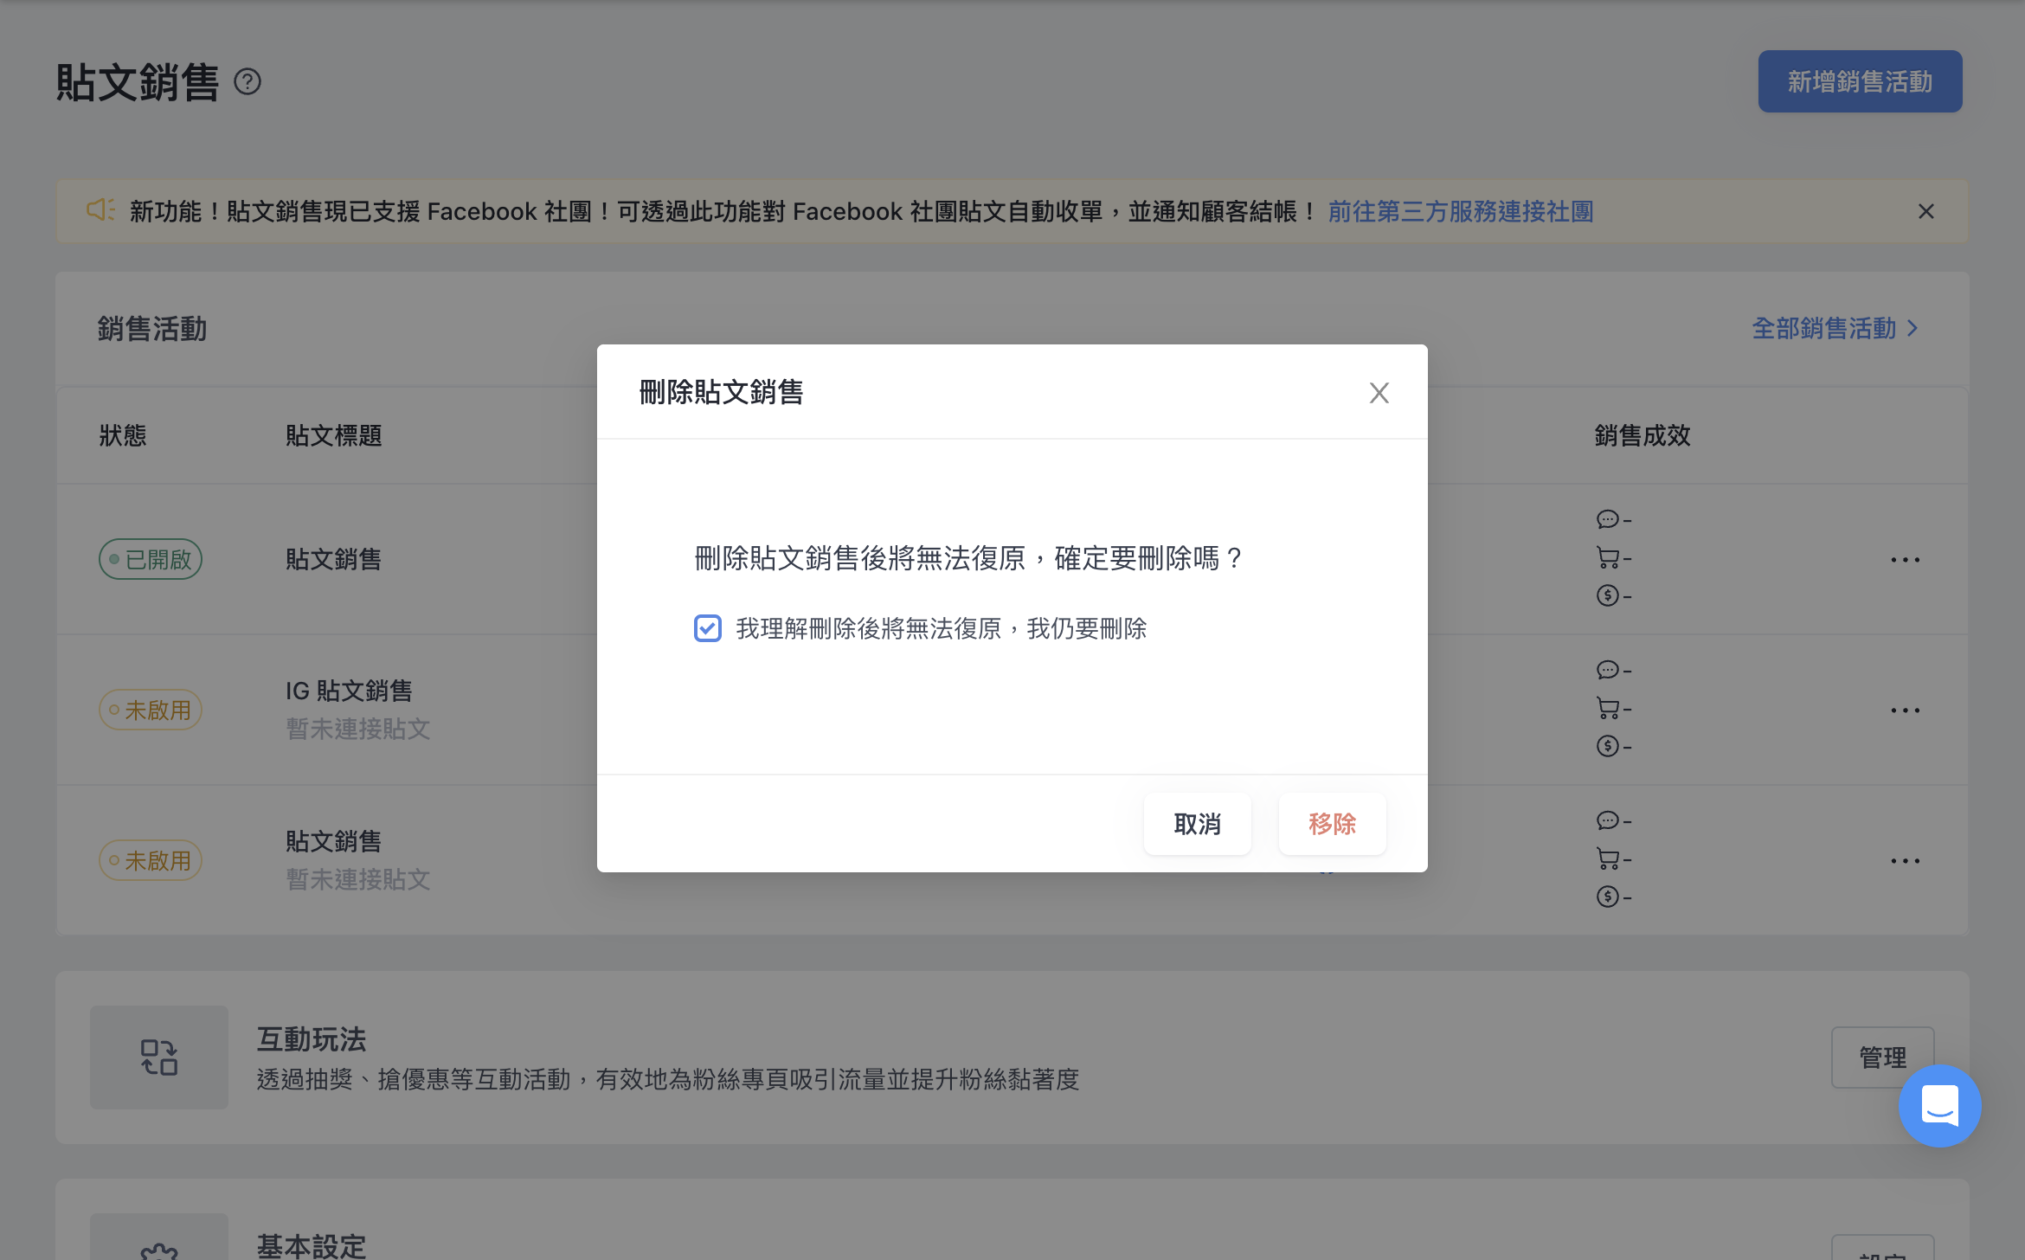2025x1260 pixels.
Task: Click 狀態 column header
Action: (x=123, y=436)
